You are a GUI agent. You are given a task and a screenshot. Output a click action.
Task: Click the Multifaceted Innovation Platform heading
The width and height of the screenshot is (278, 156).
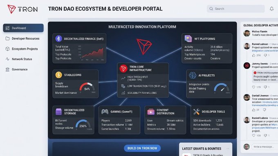(x=142, y=27)
